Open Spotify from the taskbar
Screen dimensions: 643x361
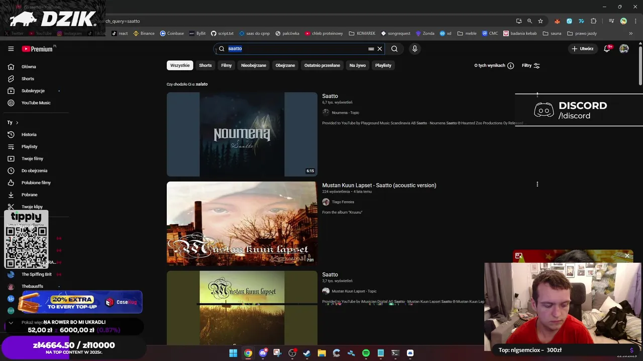point(366,353)
